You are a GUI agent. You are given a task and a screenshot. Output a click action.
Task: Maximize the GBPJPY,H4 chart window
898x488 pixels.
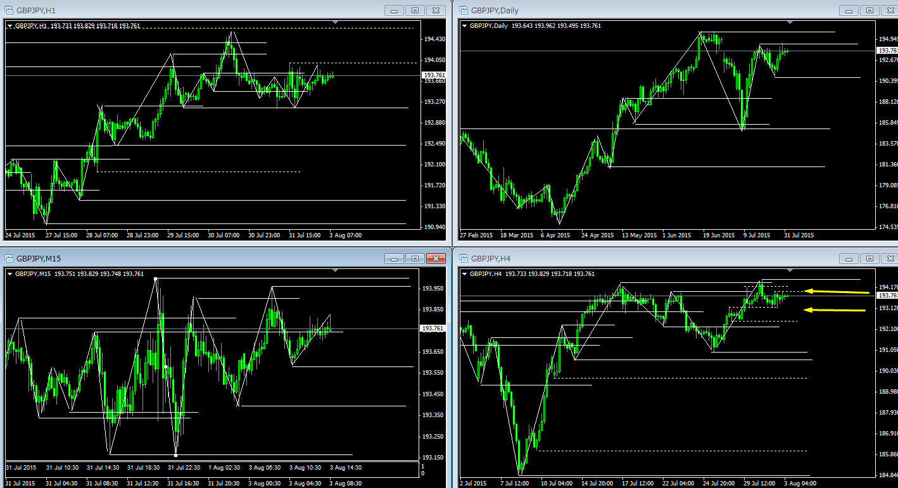[x=870, y=258]
